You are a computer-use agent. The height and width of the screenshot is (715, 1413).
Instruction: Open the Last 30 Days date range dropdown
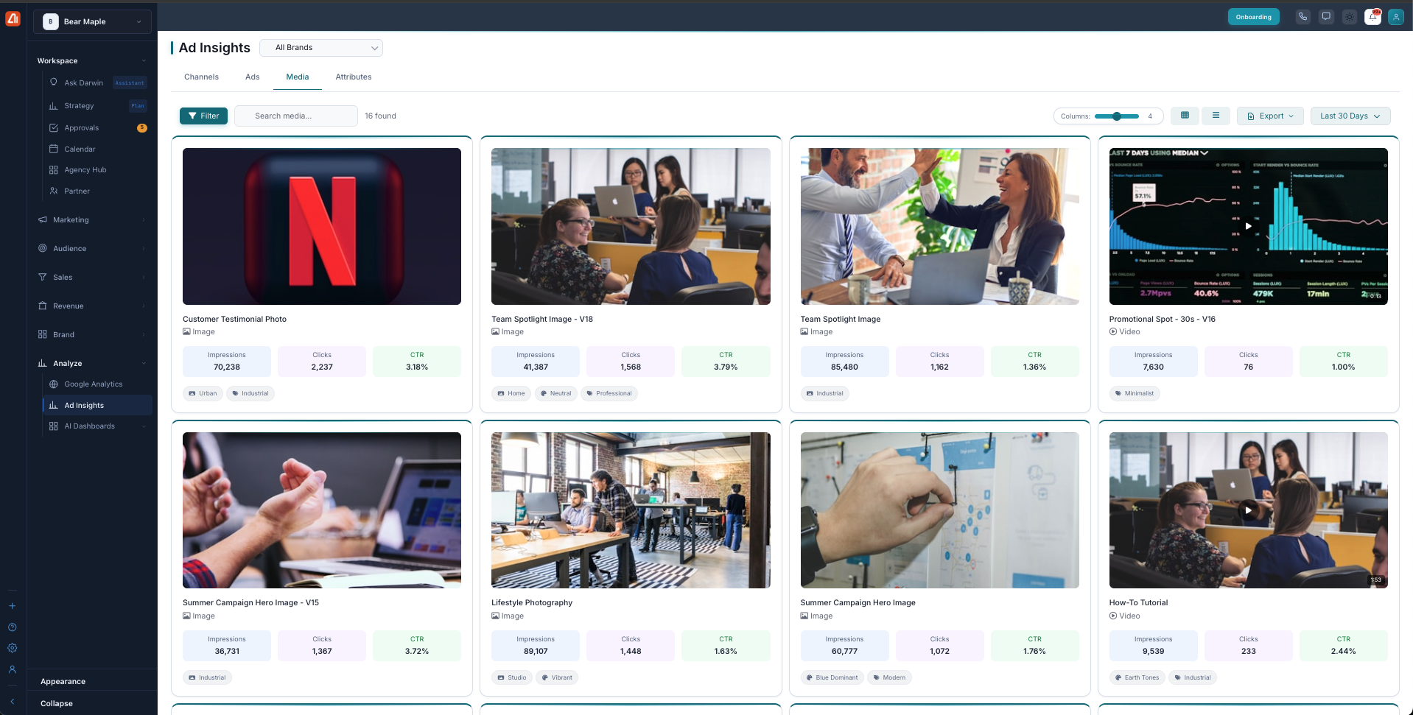[x=1350, y=116]
